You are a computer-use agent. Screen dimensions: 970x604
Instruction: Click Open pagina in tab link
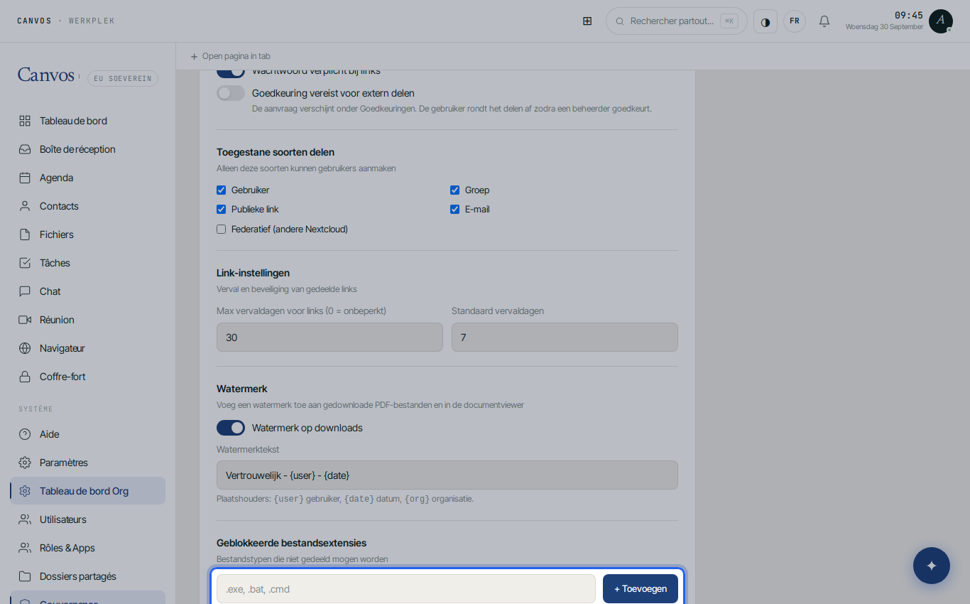tap(231, 56)
